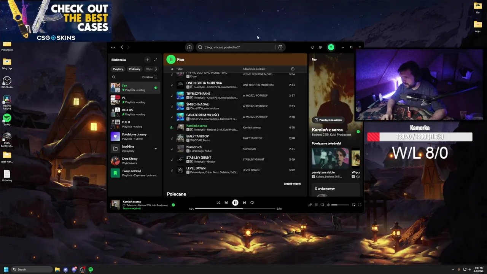Viewport: 487px width, 274px height.
Task: Toggle repeat in the player bar
Action: click(x=252, y=202)
